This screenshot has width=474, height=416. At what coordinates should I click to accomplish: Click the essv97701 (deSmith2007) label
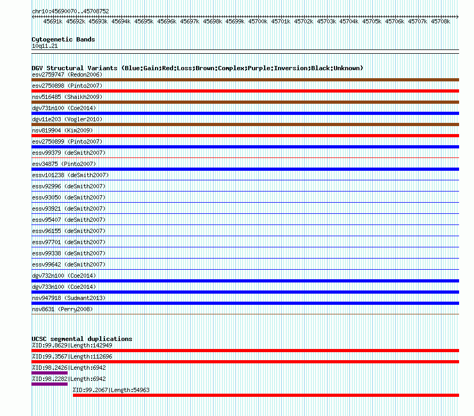click(x=69, y=242)
